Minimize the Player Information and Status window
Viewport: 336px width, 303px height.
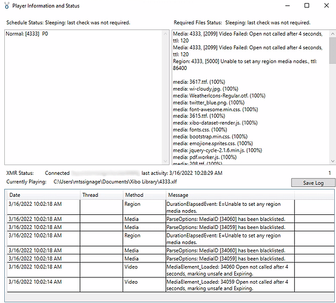(287, 5)
